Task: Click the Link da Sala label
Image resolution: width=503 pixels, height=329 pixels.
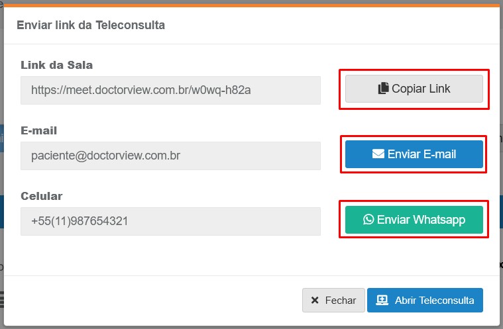Action: pos(57,65)
